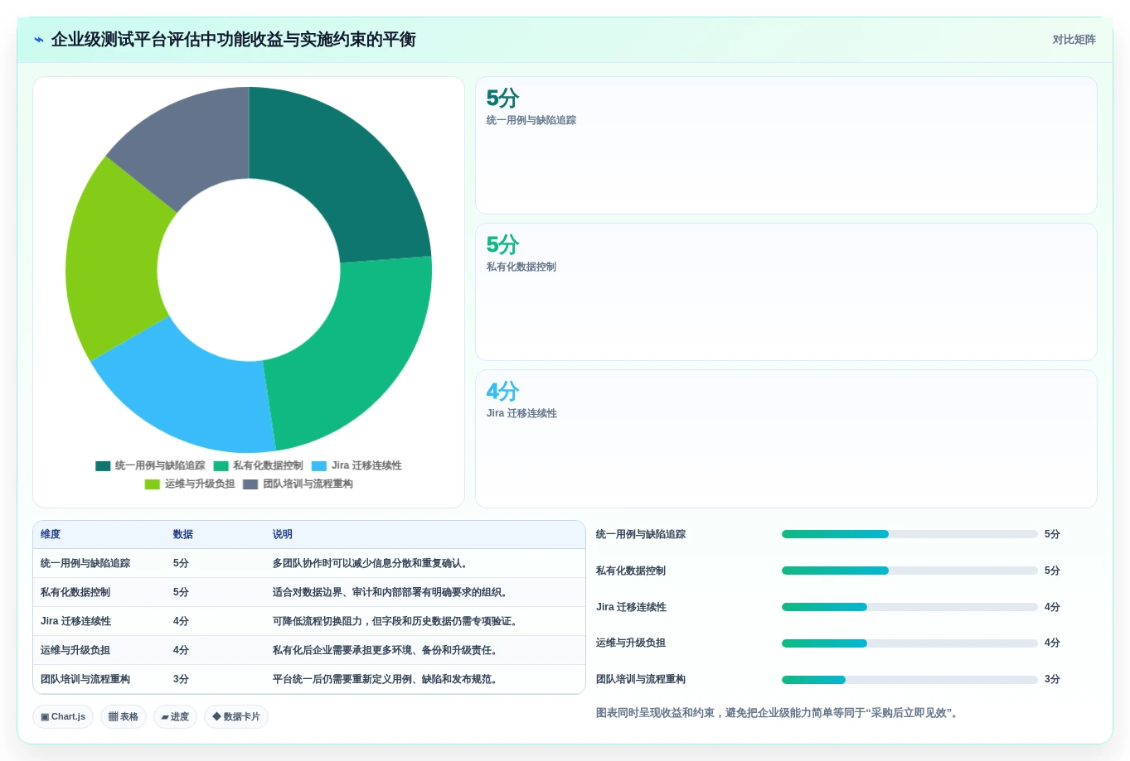Screen dimensions: 1130x761
Task: Click description 可降低流程切换阻力
Action: 397,622
